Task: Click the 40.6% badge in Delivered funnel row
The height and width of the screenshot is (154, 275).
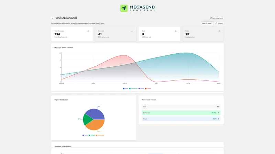Action: pyautogui.click(x=214, y=113)
